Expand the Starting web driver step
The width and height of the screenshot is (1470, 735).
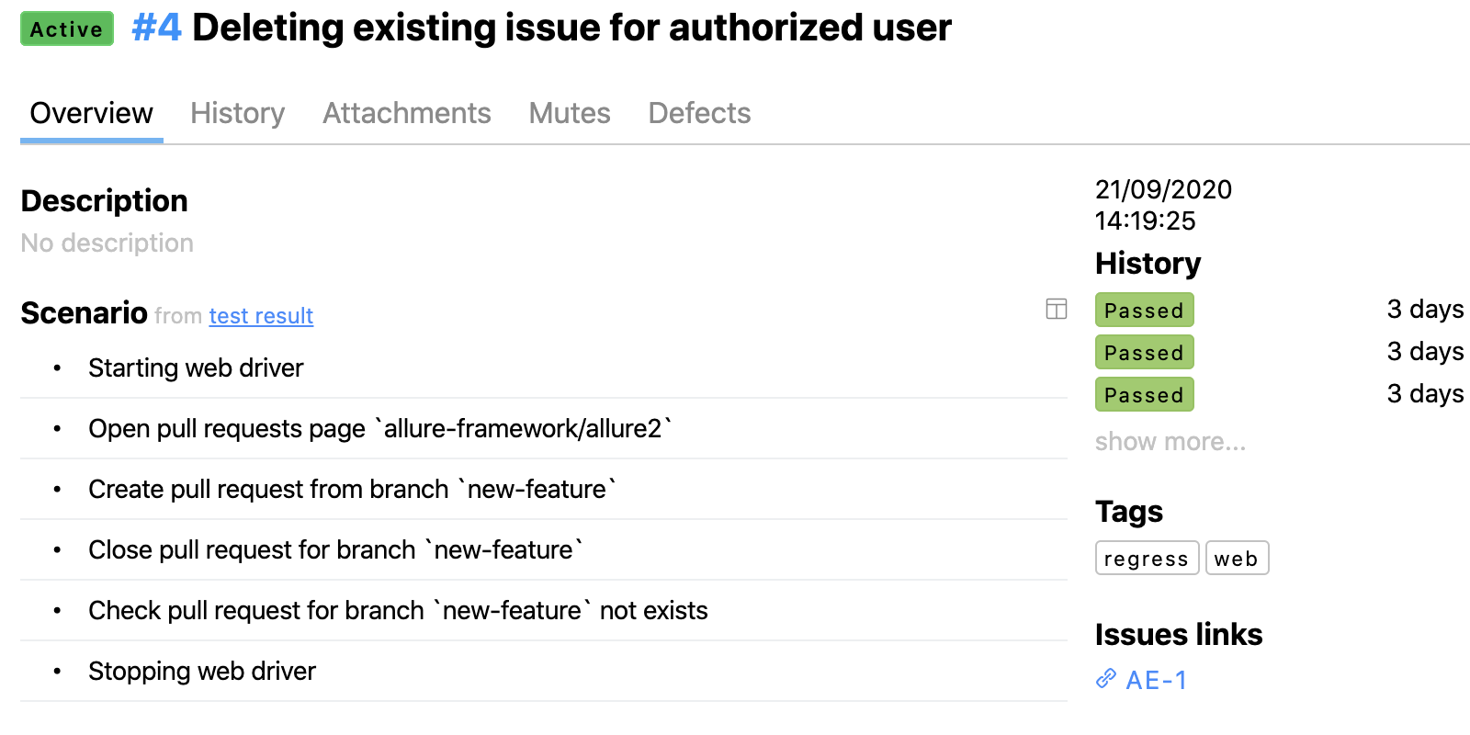point(196,368)
